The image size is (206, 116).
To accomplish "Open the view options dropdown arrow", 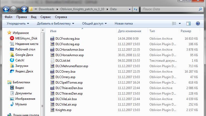I will click(x=180, y=24).
